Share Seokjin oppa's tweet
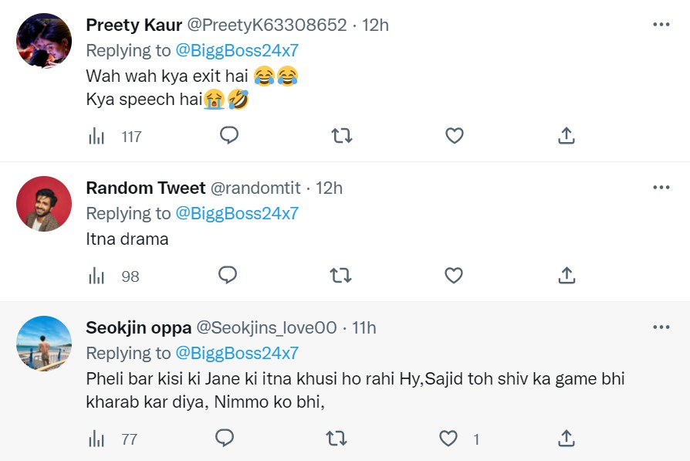The image size is (690, 461). tap(566, 439)
